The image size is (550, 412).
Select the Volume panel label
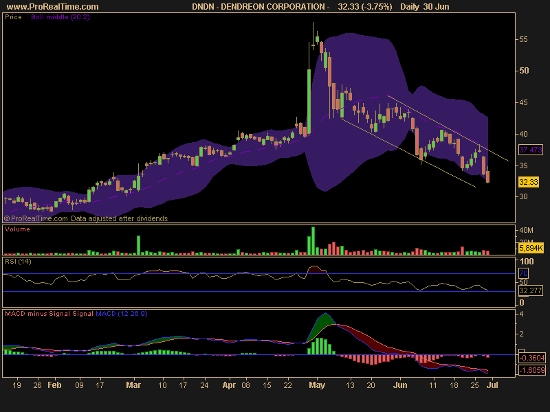tap(17, 229)
